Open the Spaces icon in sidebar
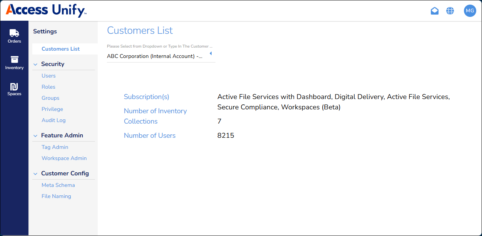The height and width of the screenshot is (236, 482). click(x=14, y=86)
